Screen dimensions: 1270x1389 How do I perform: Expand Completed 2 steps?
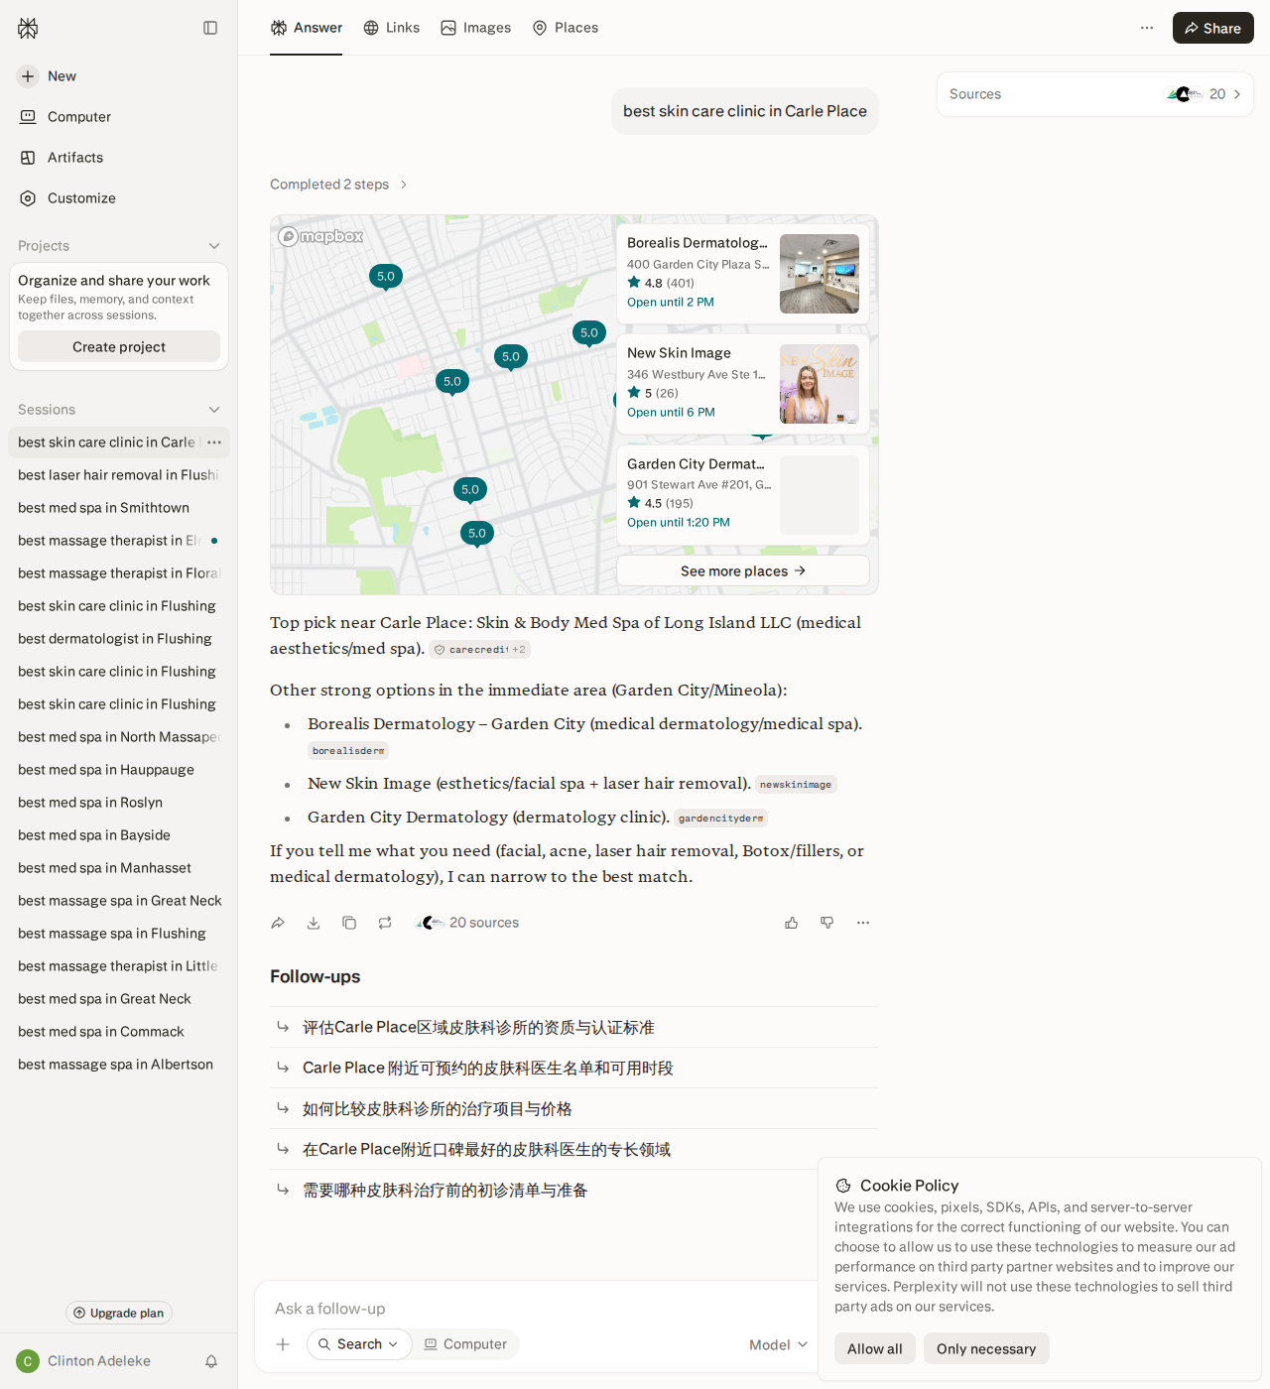coord(338,185)
